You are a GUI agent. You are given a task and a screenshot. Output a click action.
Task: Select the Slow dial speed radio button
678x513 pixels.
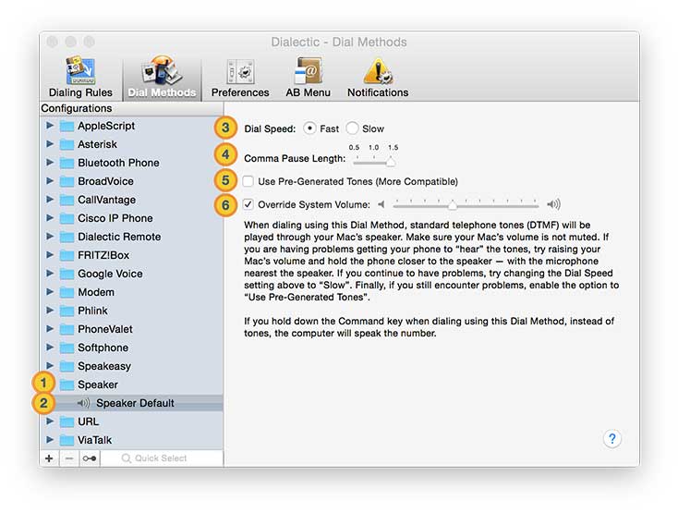click(353, 128)
